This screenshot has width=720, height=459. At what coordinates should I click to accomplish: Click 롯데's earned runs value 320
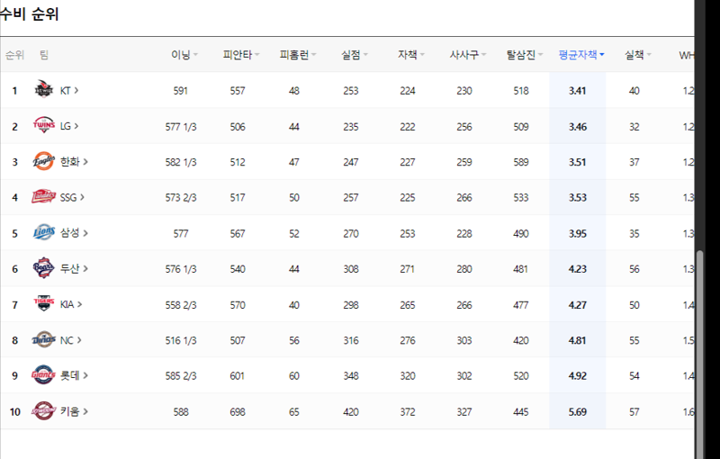408,376
